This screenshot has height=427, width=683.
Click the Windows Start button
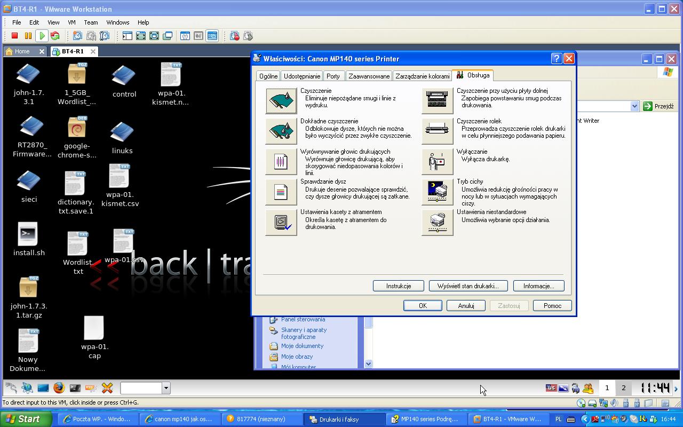click(26, 419)
